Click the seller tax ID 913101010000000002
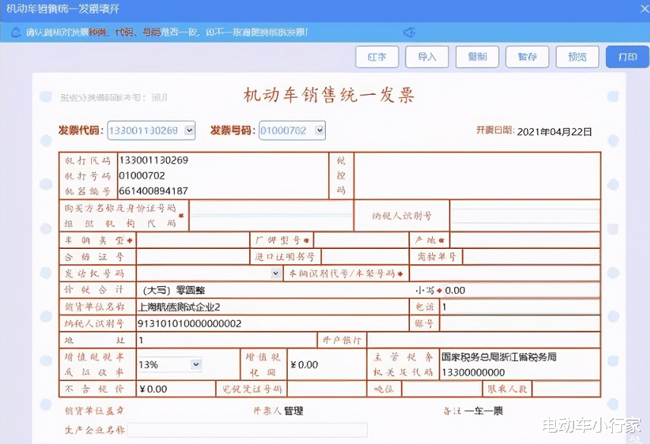Screen dimensions: 650x444 coord(189,323)
